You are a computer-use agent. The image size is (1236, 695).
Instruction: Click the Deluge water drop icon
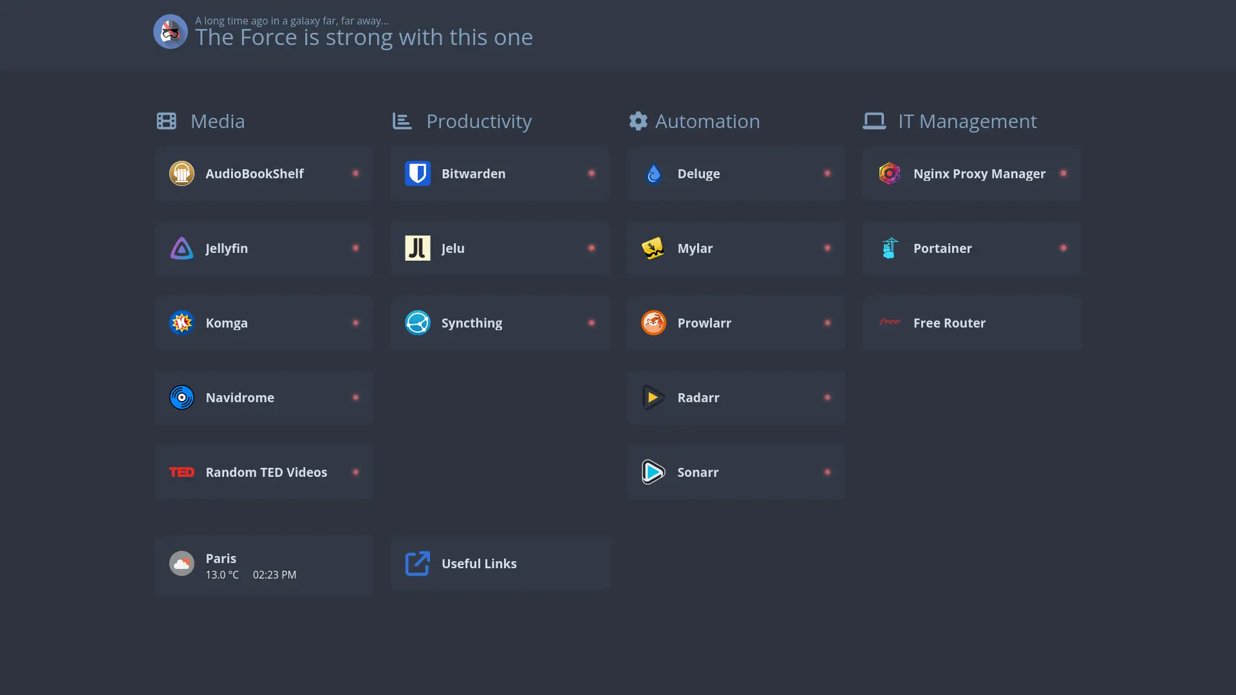click(x=653, y=173)
